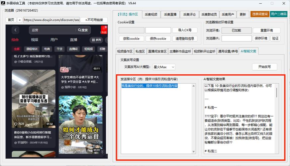290x166 pixels.
Task: Click the command area scrollbar up arrow
Action: pyautogui.click(x=194, y=86)
